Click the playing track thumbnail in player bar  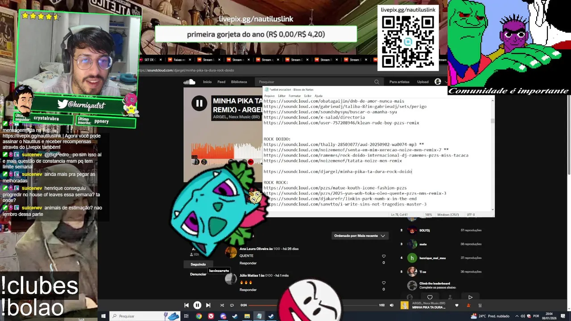point(405,305)
